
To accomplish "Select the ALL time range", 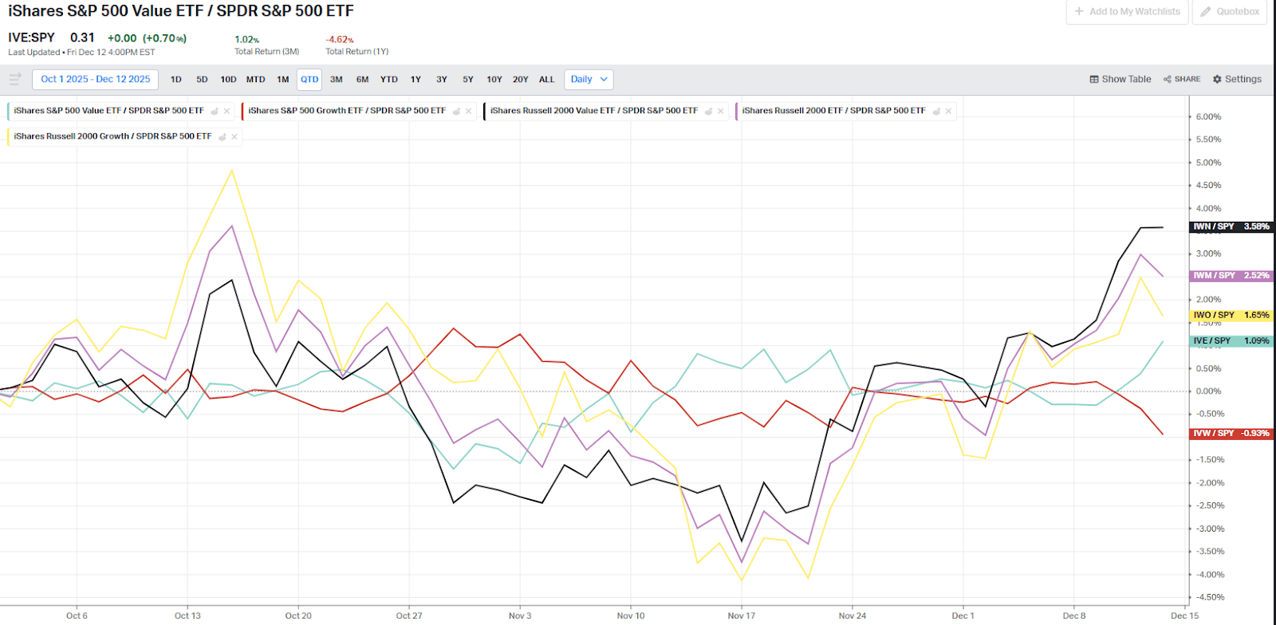I will coord(547,80).
